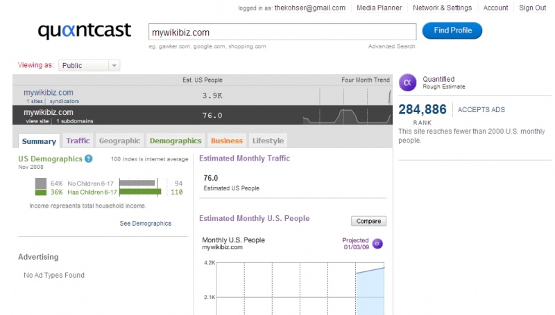Screen dimensions: 555x315
Task: Open Media Planner from top navigation
Action: click(x=379, y=8)
